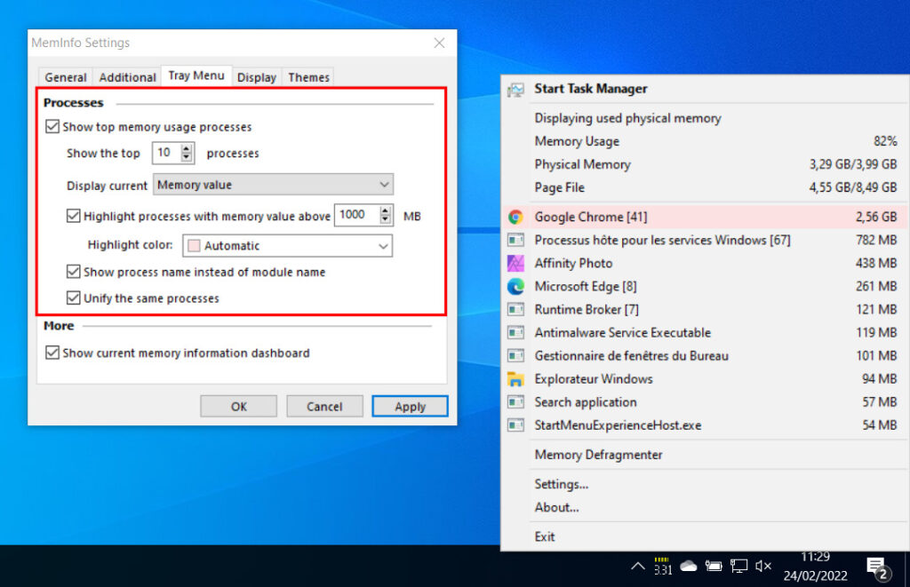
Task: Toggle Show top memory usage processes
Action: point(52,126)
